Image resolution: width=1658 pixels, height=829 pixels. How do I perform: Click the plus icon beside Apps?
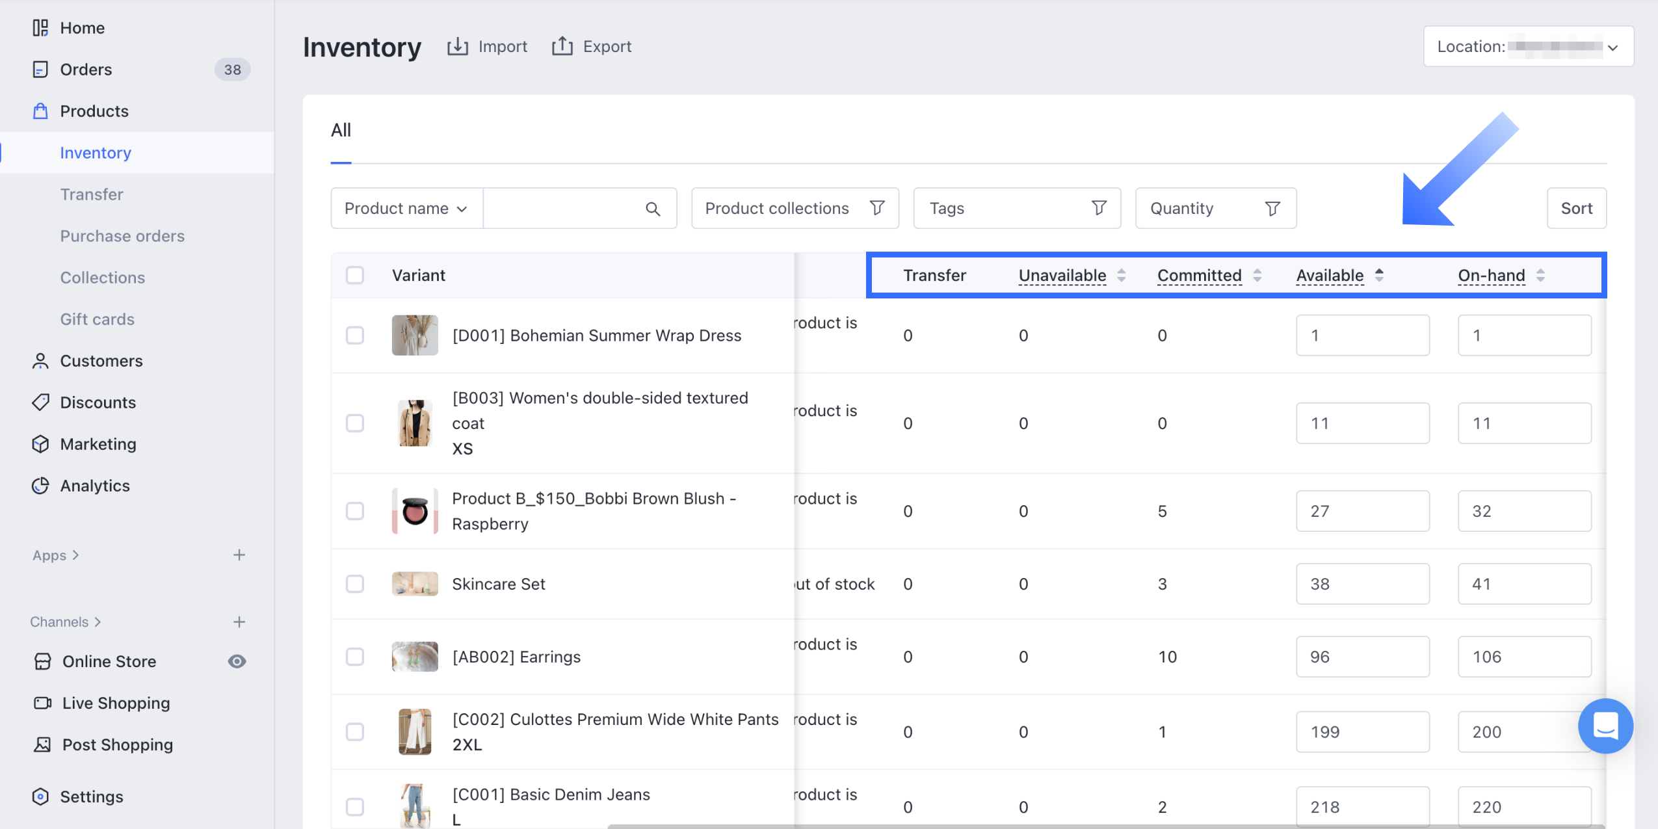pyautogui.click(x=239, y=555)
